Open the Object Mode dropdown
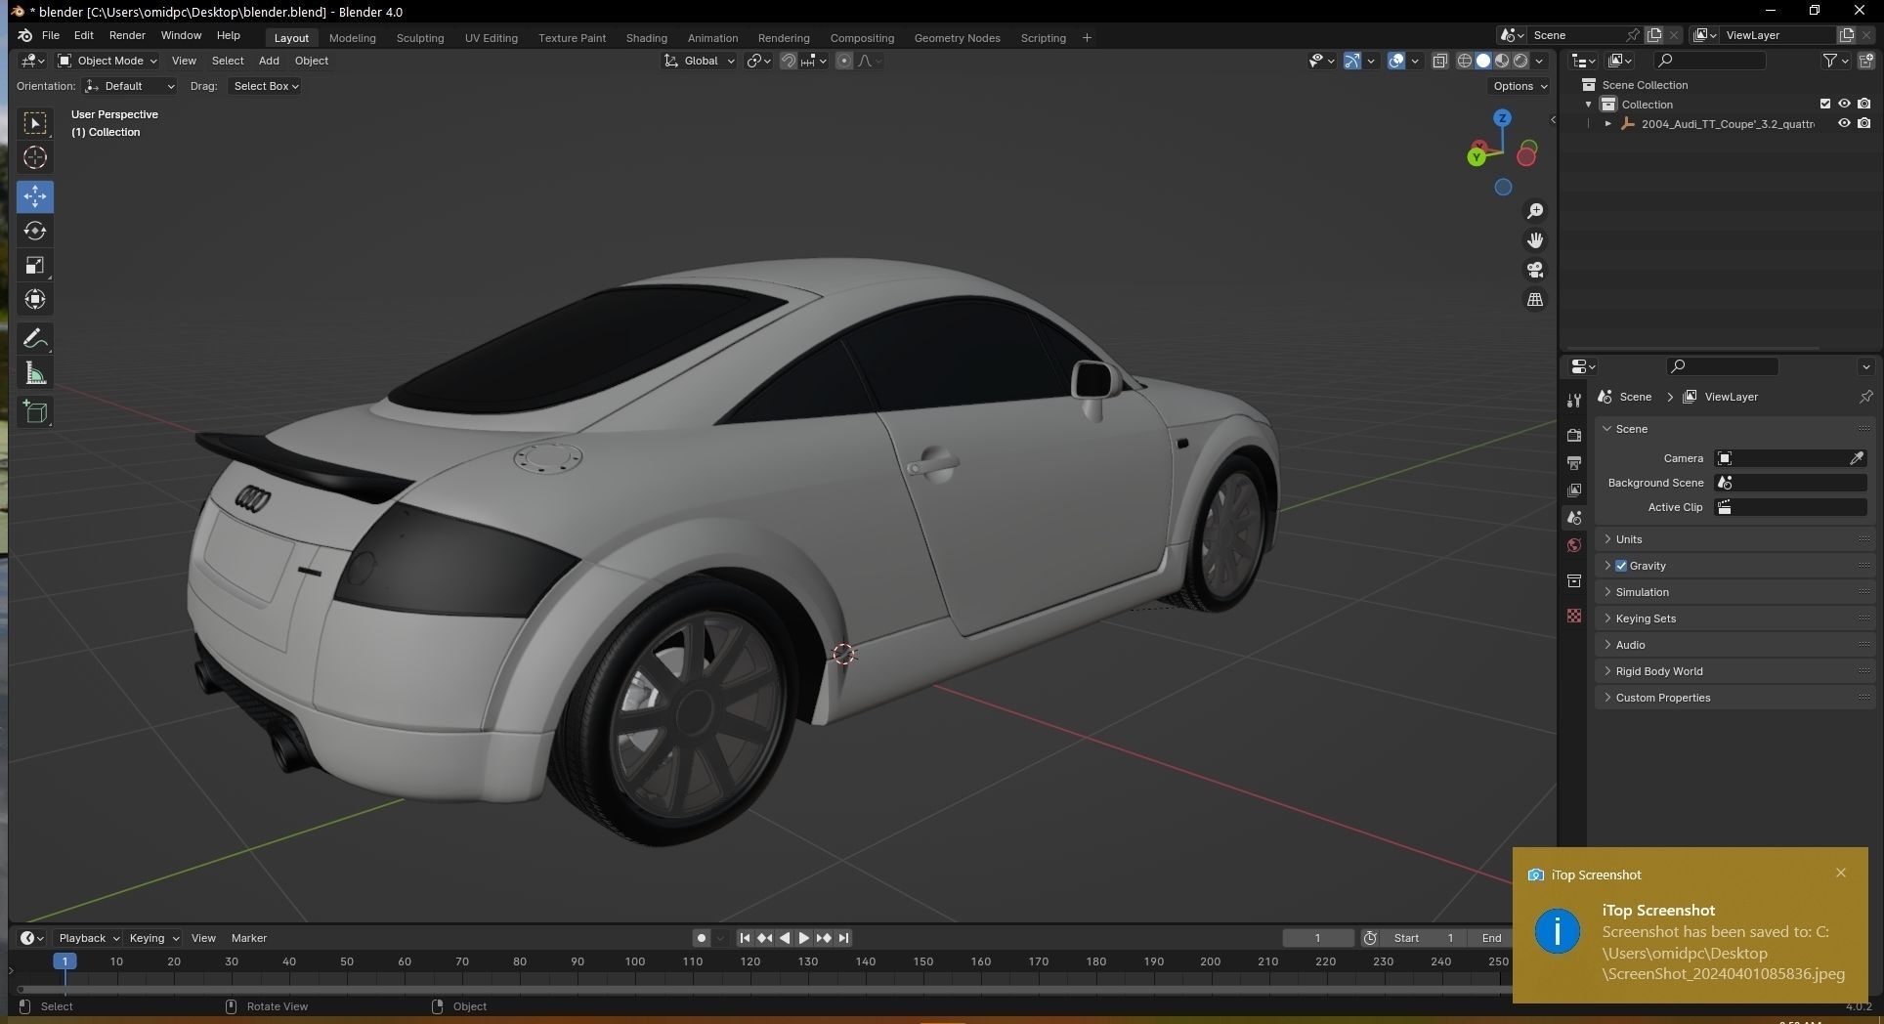The width and height of the screenshot is (1884, 1024). coord(107,61)
